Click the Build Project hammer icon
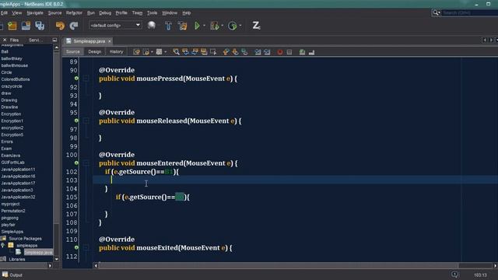Viewport: 498px width, 280px height. [168, 26]
